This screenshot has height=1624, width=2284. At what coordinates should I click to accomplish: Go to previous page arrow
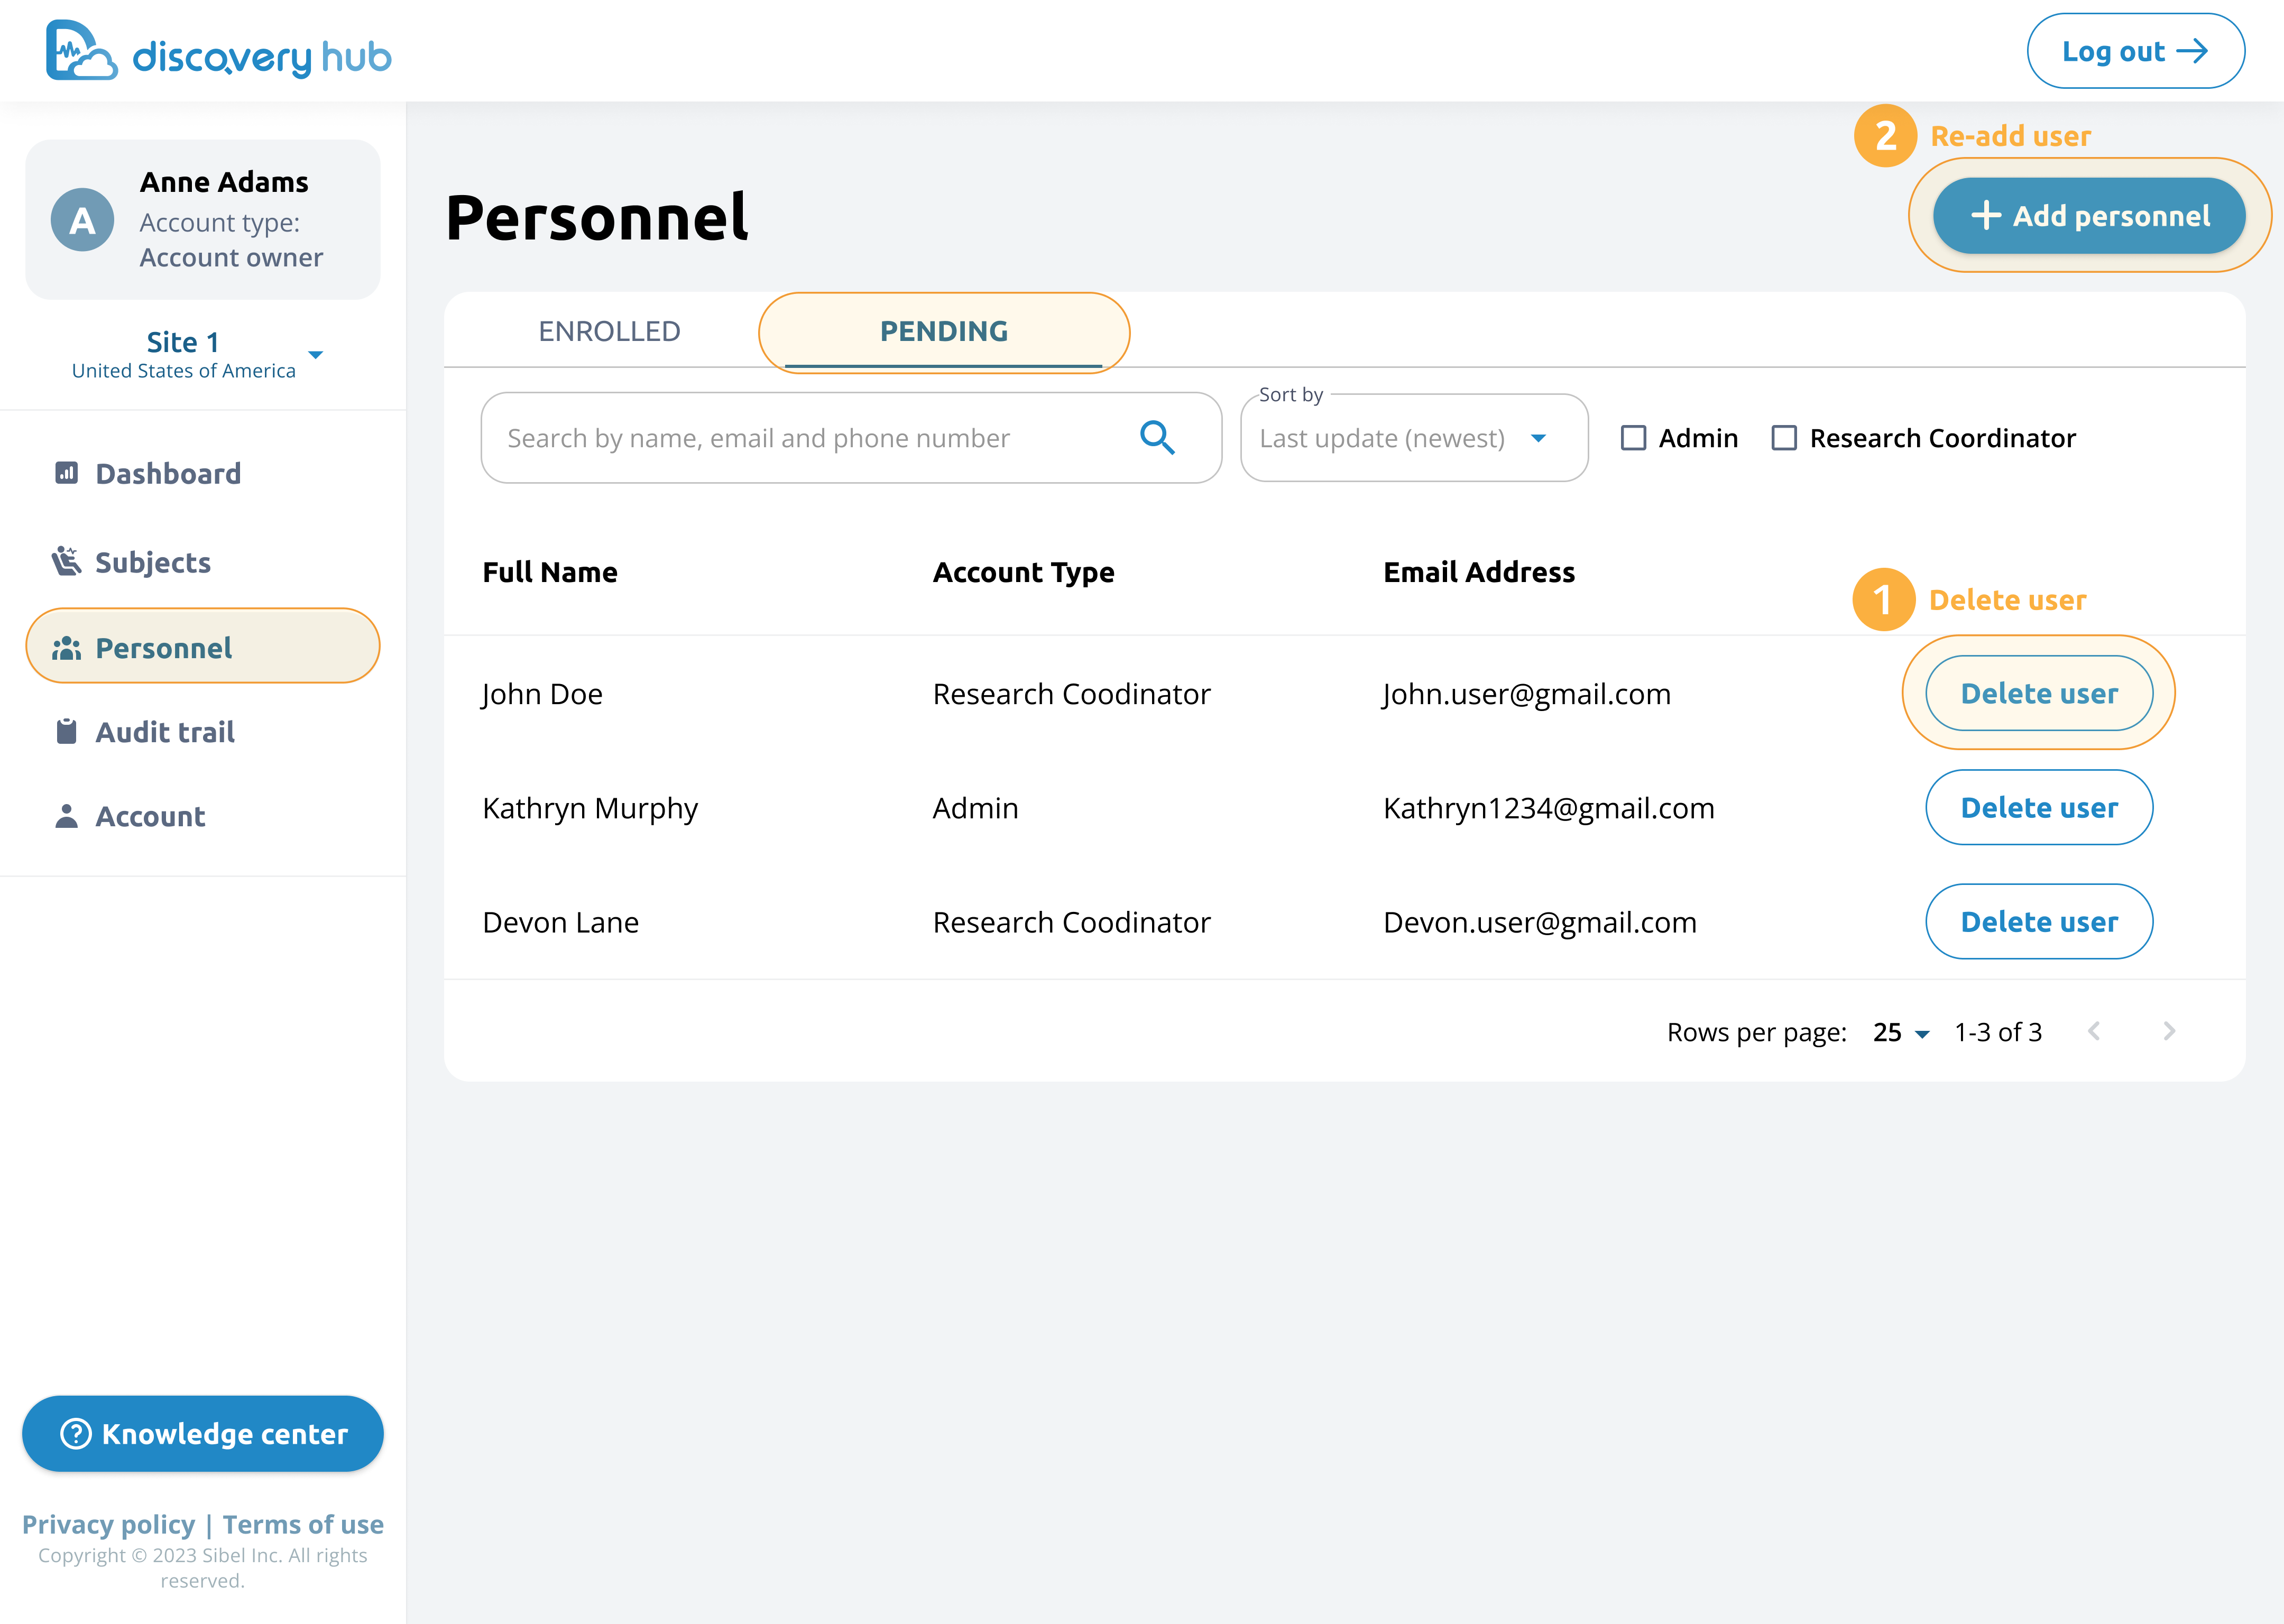tap(2094, 1031)
